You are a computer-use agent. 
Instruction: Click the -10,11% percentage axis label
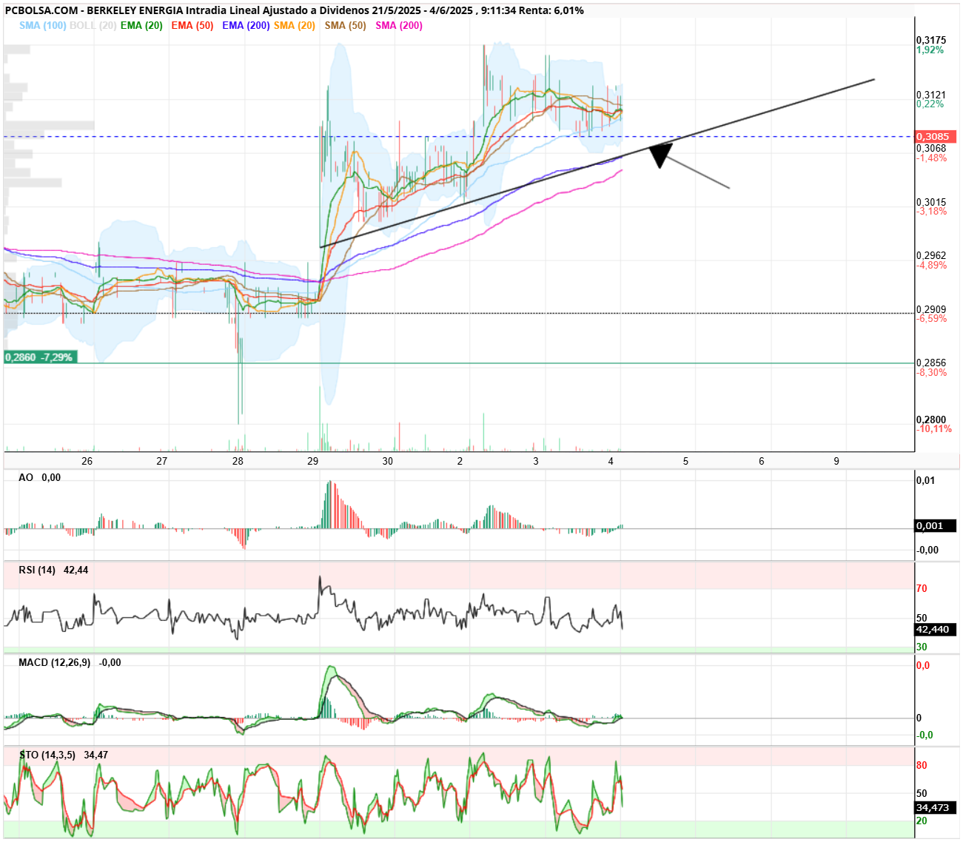coord(934,429)
